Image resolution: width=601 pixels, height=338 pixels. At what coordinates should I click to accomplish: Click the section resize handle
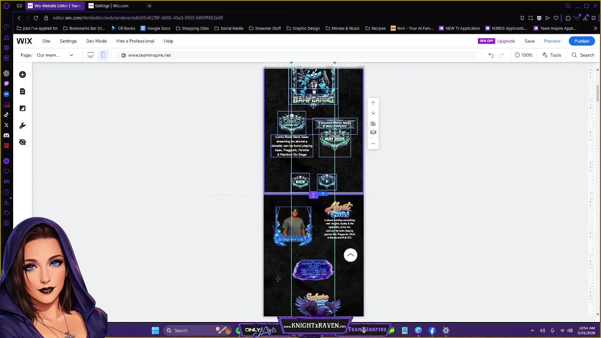point(313,195)
